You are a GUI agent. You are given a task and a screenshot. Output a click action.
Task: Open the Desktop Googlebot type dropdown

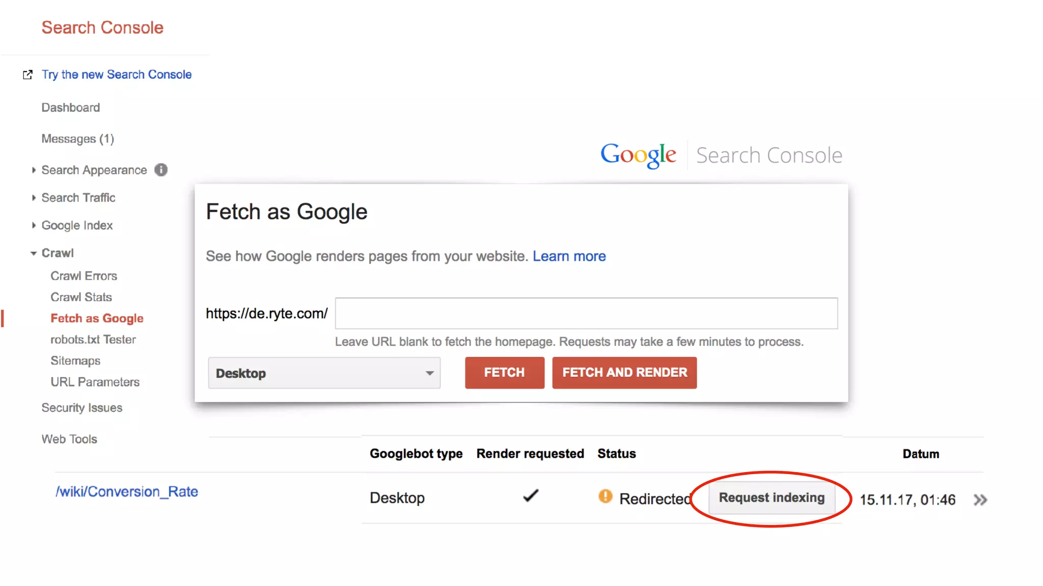(x=324, y=373)
